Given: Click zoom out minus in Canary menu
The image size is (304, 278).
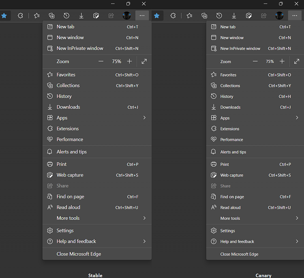Looking at the screenshot, I should [255, 62].
